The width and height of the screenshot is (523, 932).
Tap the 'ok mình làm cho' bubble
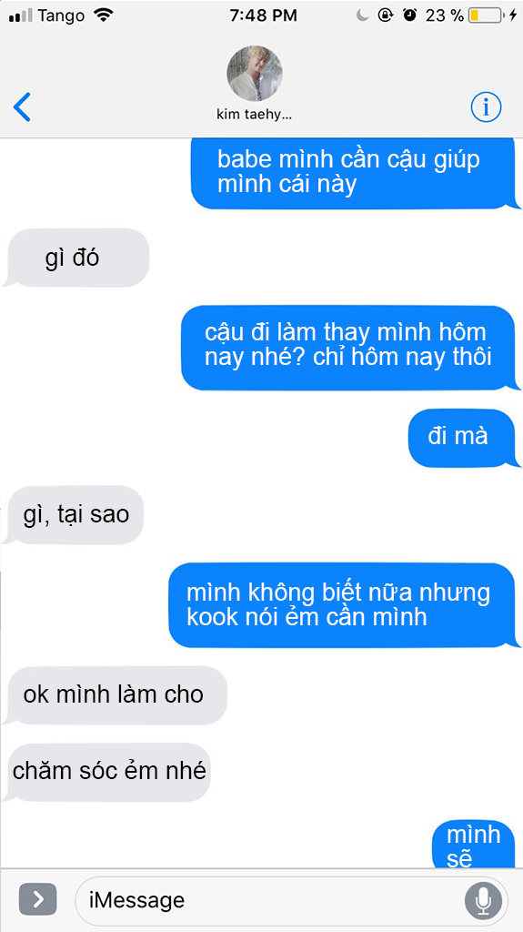pos(116,695)
